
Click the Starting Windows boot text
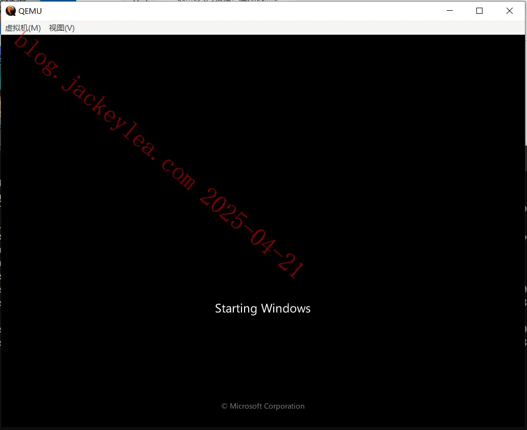pyautogui.click(x=263, y=308)
